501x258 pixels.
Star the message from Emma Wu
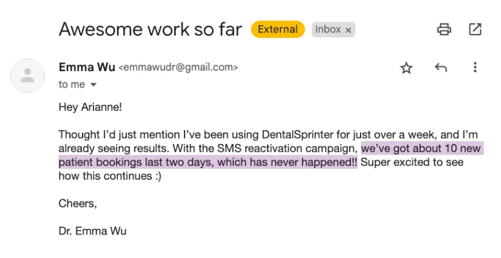[x=406, y=68]
